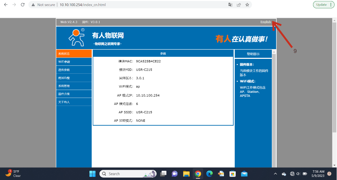
Task: Click the share page icon in address bar
Action: click(239, 5)
